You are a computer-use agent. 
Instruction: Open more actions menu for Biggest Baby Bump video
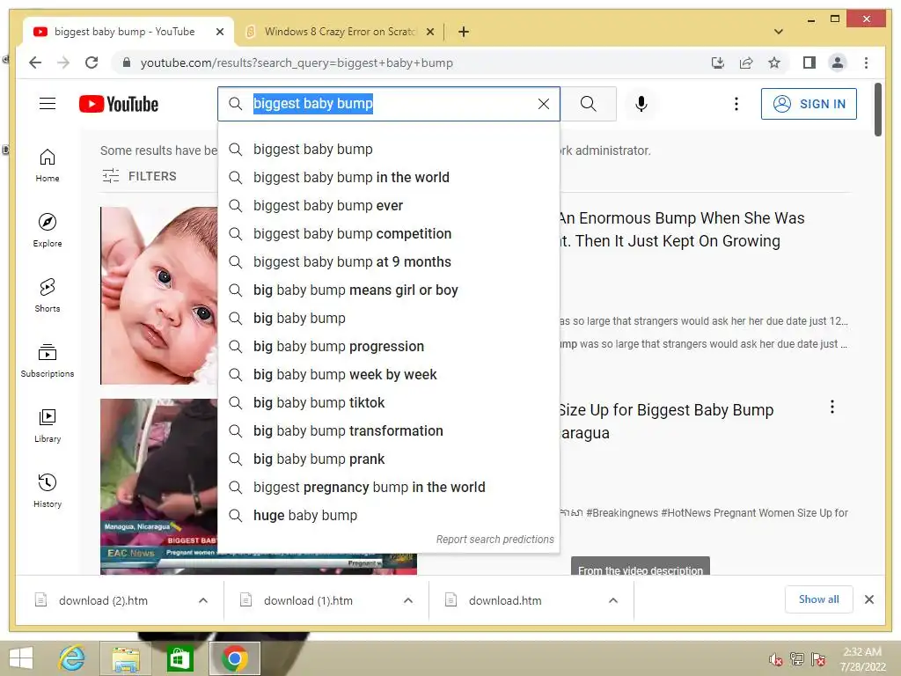pos(832,407)
